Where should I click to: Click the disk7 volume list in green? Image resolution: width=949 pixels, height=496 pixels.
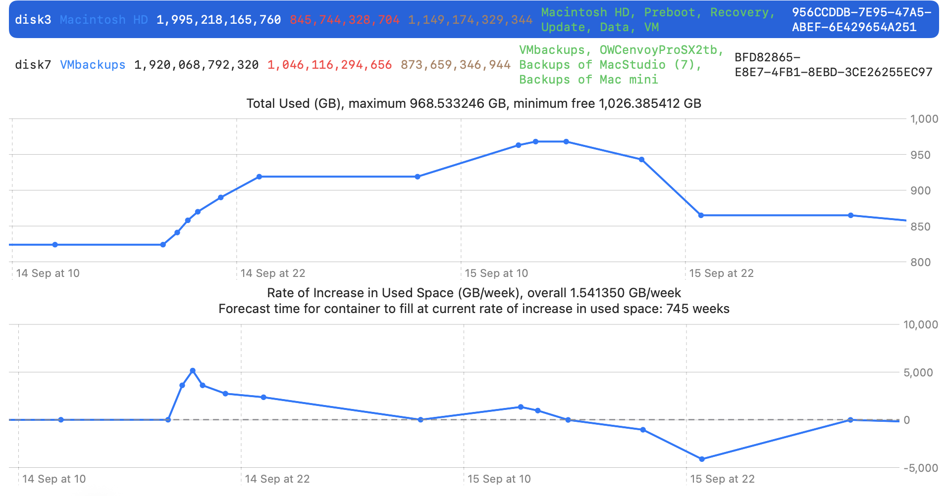click(x=621, y=65)
